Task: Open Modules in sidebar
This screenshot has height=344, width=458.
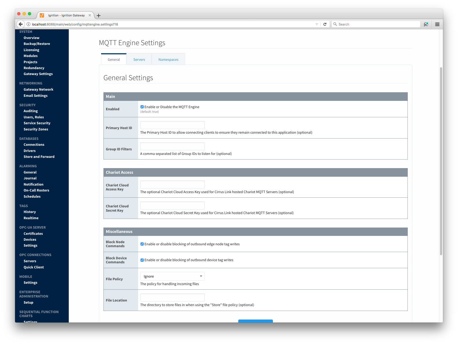Action: tap(31, 56)
